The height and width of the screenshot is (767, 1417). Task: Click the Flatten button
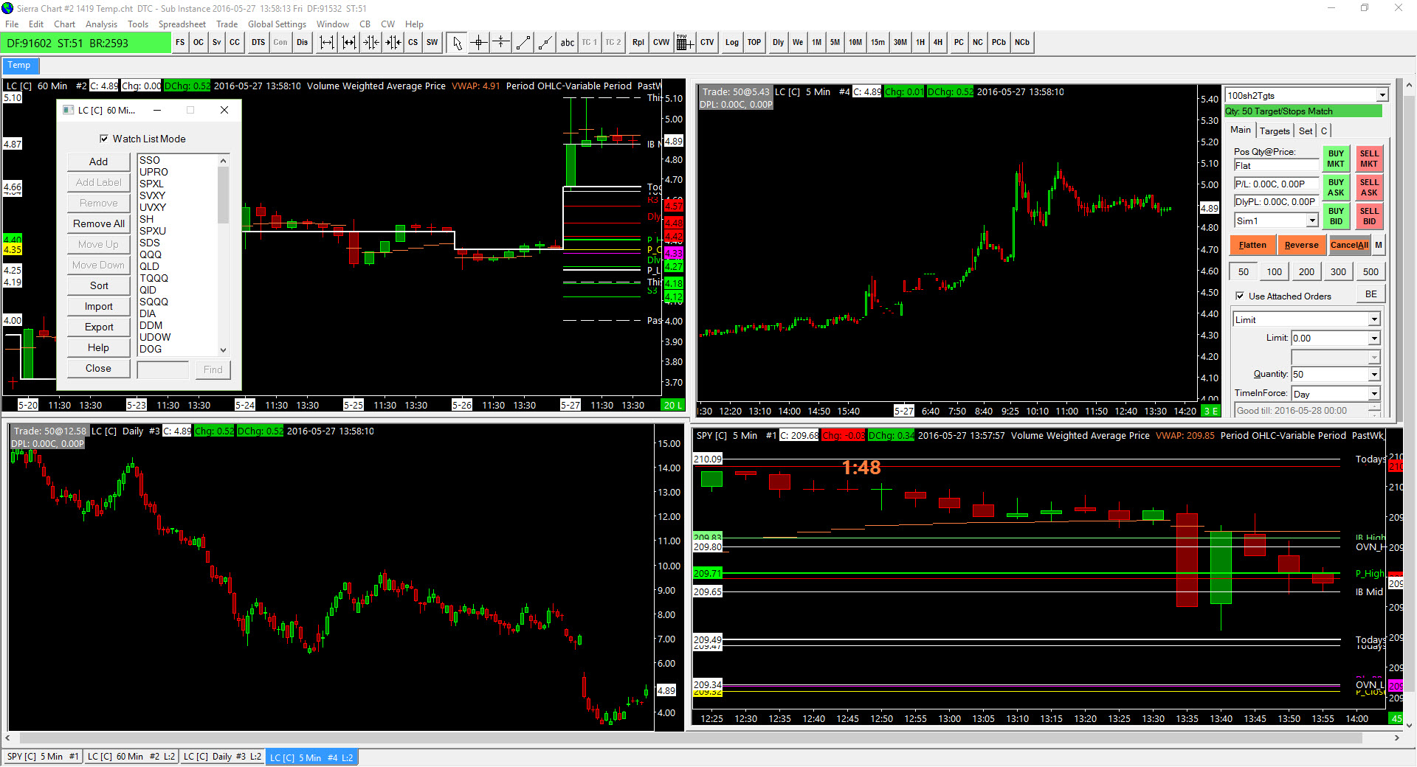click(1252, 245)
